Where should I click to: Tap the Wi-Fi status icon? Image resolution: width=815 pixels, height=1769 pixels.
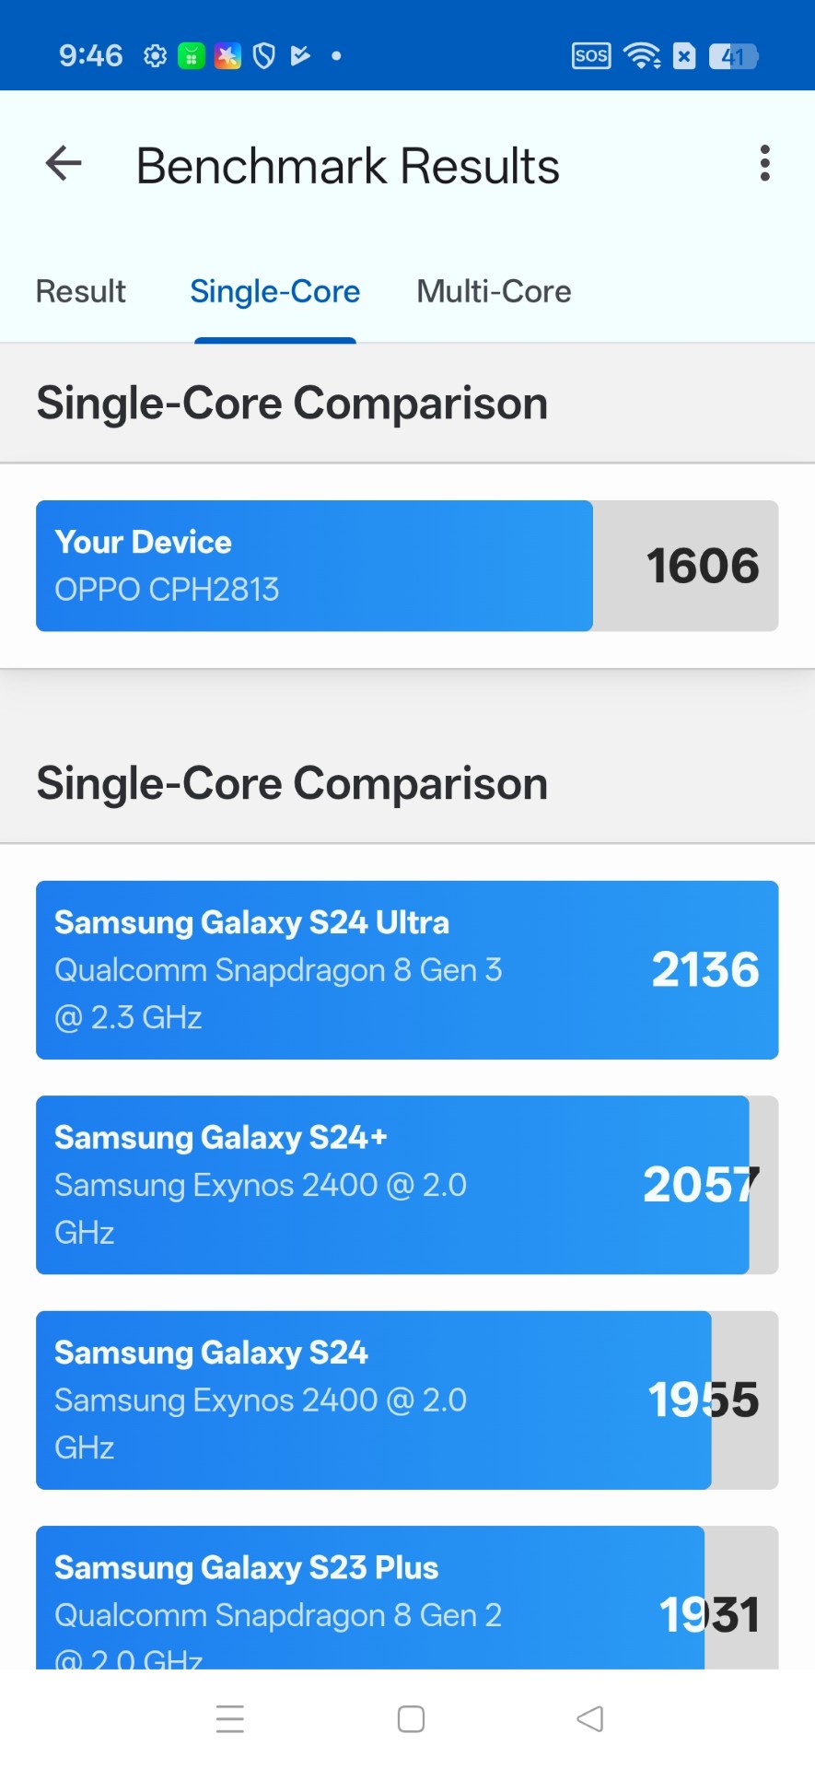pyautogui.click(x=642, y=56)
